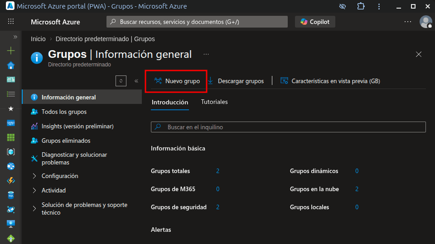Click the Descargar grupos download icon
The image size is (435, 244).
click(x=211, y=81)
